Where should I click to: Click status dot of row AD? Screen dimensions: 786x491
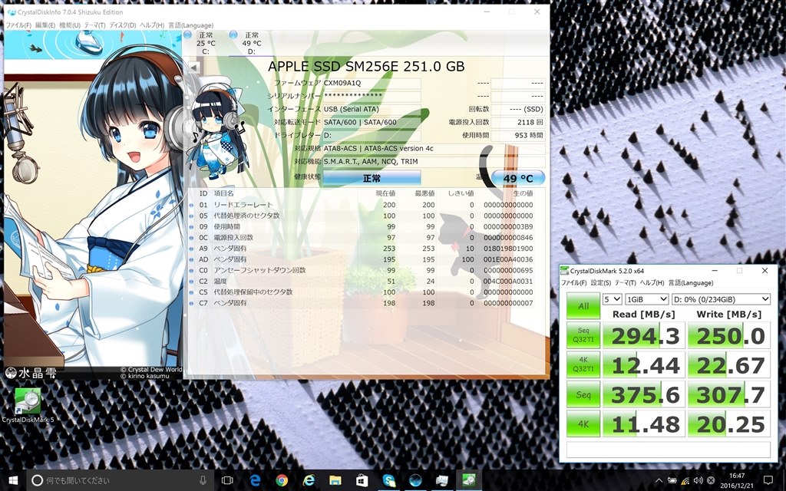[x=191, y=259]
